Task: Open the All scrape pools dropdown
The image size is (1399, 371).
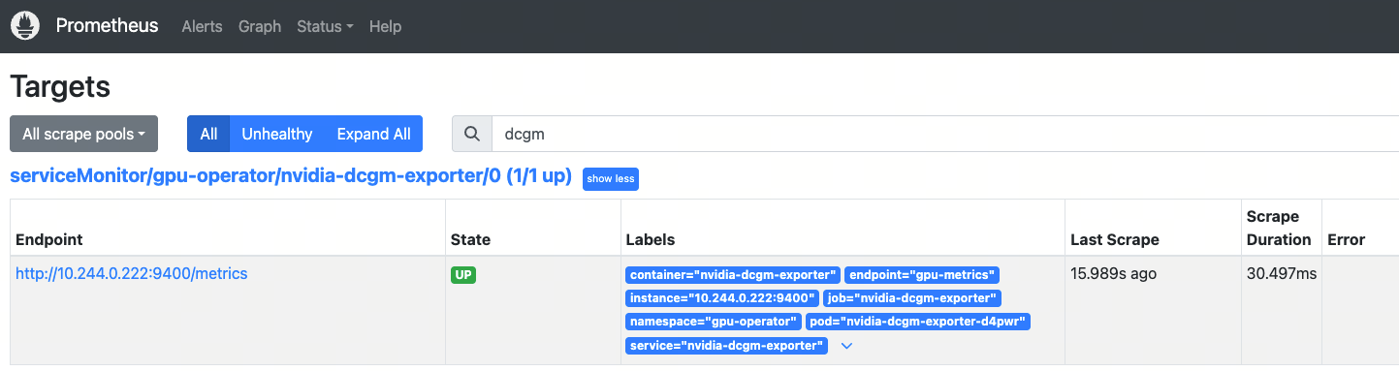Action: point(83,134)
